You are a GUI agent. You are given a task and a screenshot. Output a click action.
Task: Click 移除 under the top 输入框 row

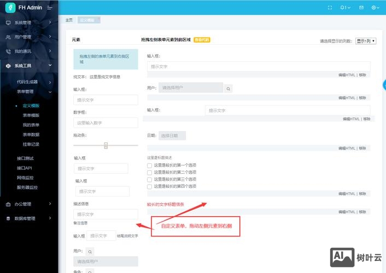[362, 75]
